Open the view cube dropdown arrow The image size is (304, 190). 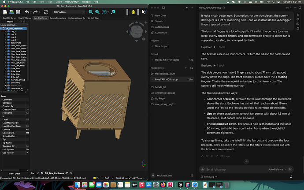[x=108, y=12]
